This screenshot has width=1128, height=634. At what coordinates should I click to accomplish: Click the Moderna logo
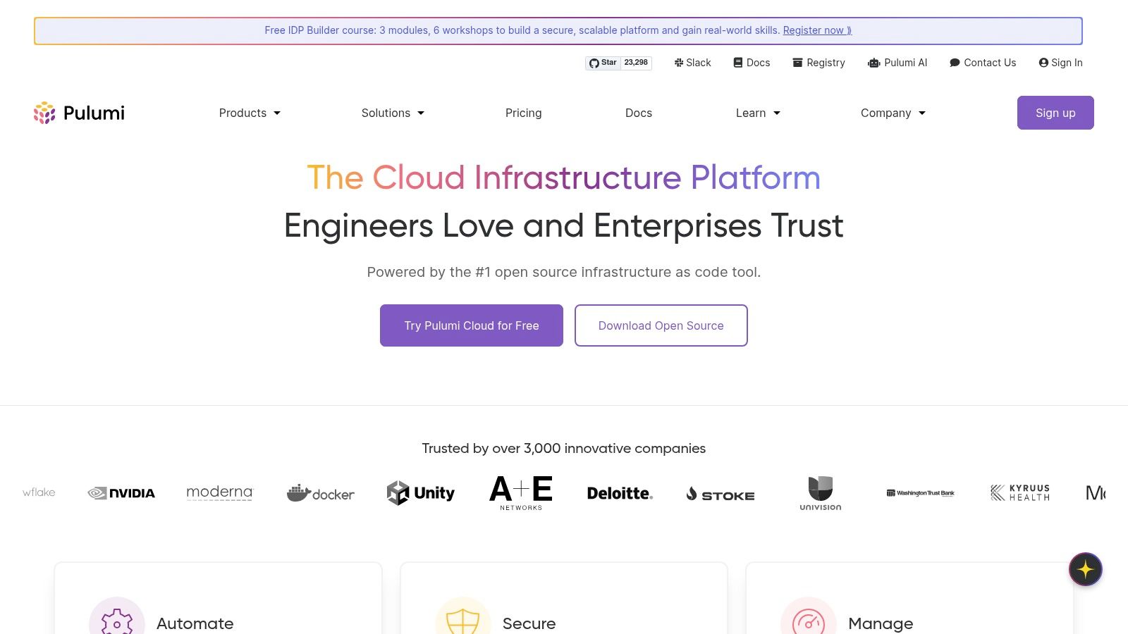[x=219, y=492]
